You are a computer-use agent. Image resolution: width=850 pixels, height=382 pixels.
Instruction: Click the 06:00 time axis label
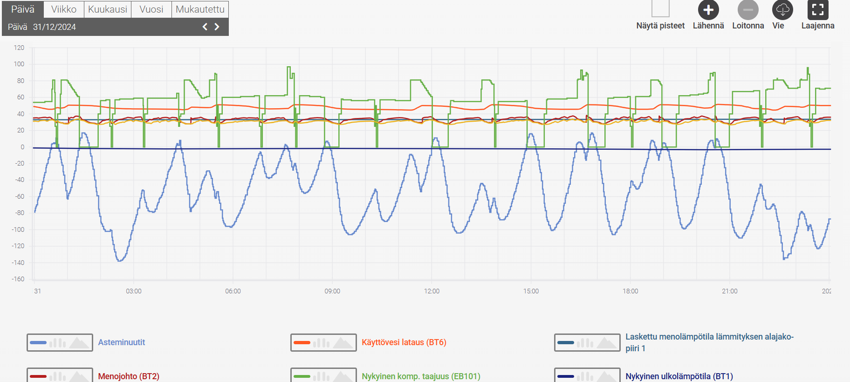pos(233,291)
